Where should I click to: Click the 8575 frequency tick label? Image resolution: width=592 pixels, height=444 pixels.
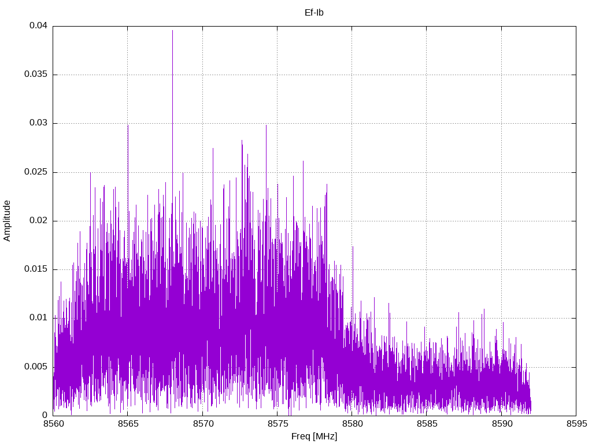click(x=277, y=424)
